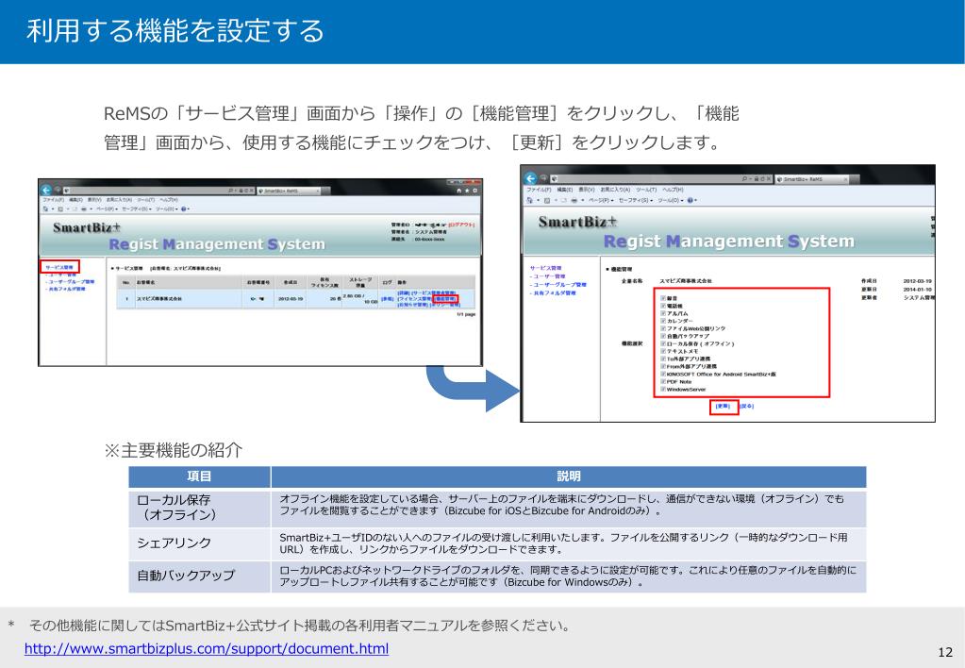Screen dimensions: 965x668
Task: Click the [戻る] link next to 更新
Action: click(746, 407)
